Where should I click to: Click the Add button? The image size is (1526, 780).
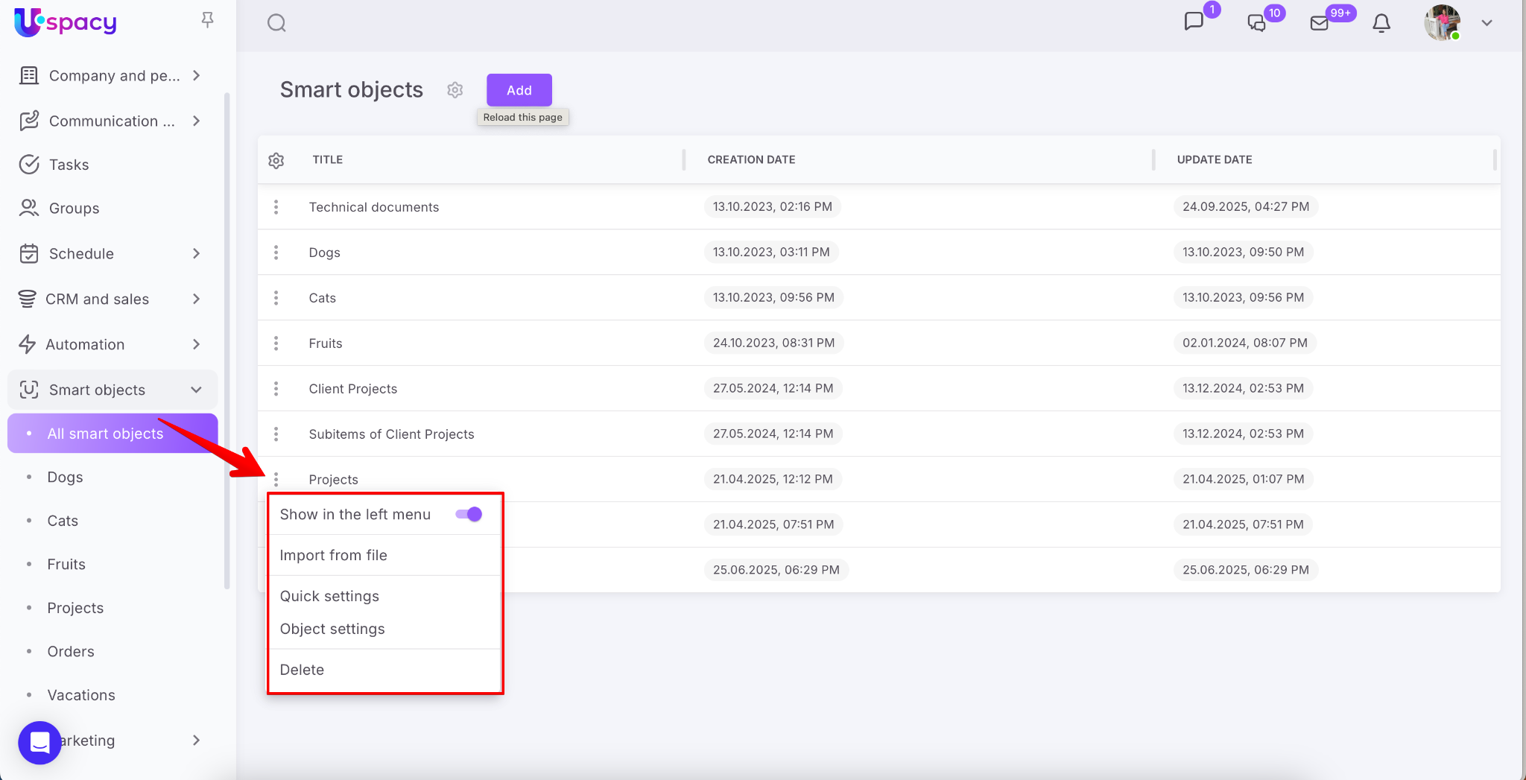[519, 90]
